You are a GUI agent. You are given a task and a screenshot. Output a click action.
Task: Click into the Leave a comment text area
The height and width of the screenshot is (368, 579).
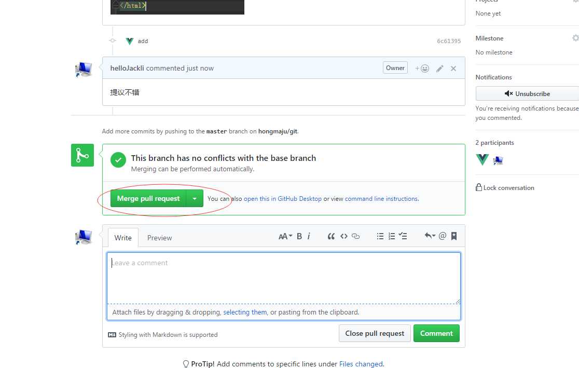coord(283,278)
